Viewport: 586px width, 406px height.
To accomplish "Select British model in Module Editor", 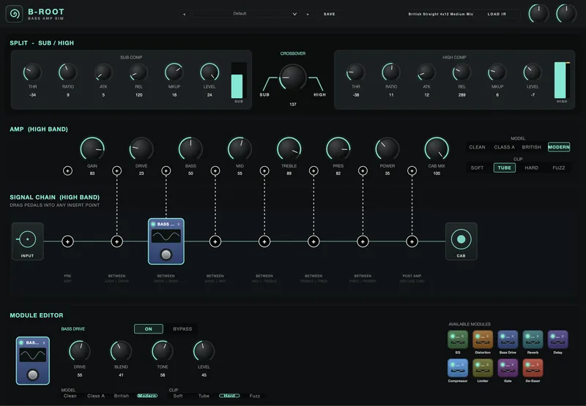I will tap(122, 396).
